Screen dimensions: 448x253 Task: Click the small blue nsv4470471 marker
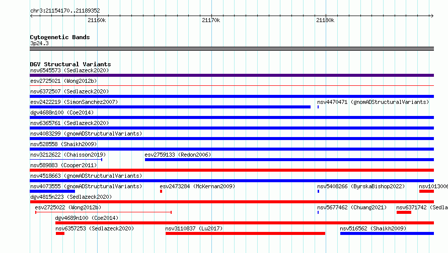pos(318,107)
